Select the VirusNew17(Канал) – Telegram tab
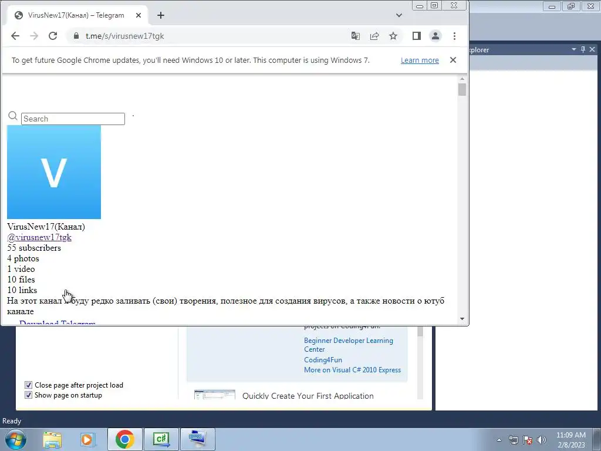601x451 pixels. [76, 15]
